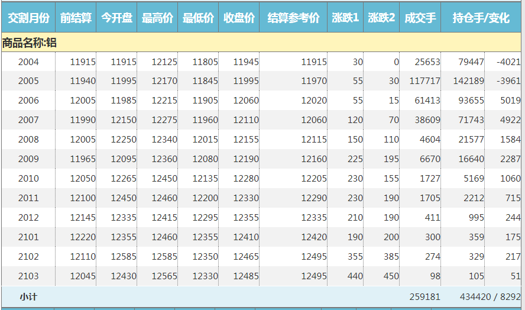Select the 涨跌1 column header

345,18
